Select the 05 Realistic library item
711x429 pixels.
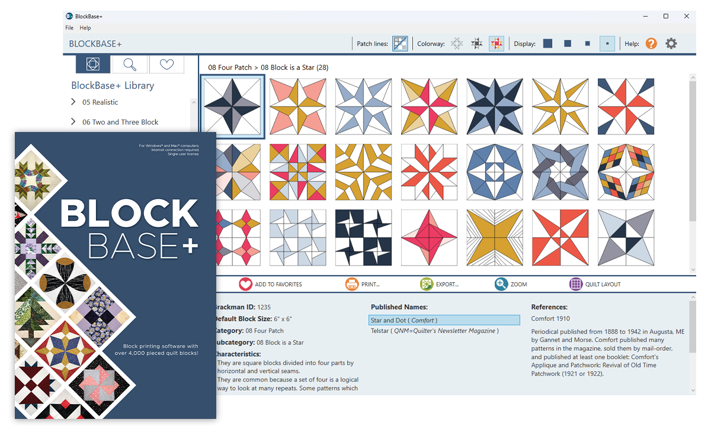click(x=100, y=102)
